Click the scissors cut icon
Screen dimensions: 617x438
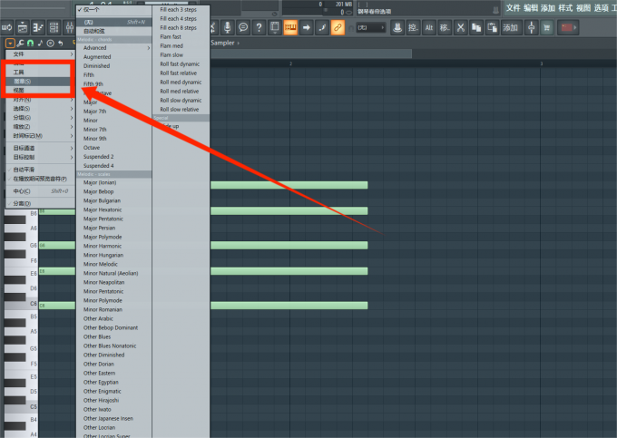tap(461, 27)
